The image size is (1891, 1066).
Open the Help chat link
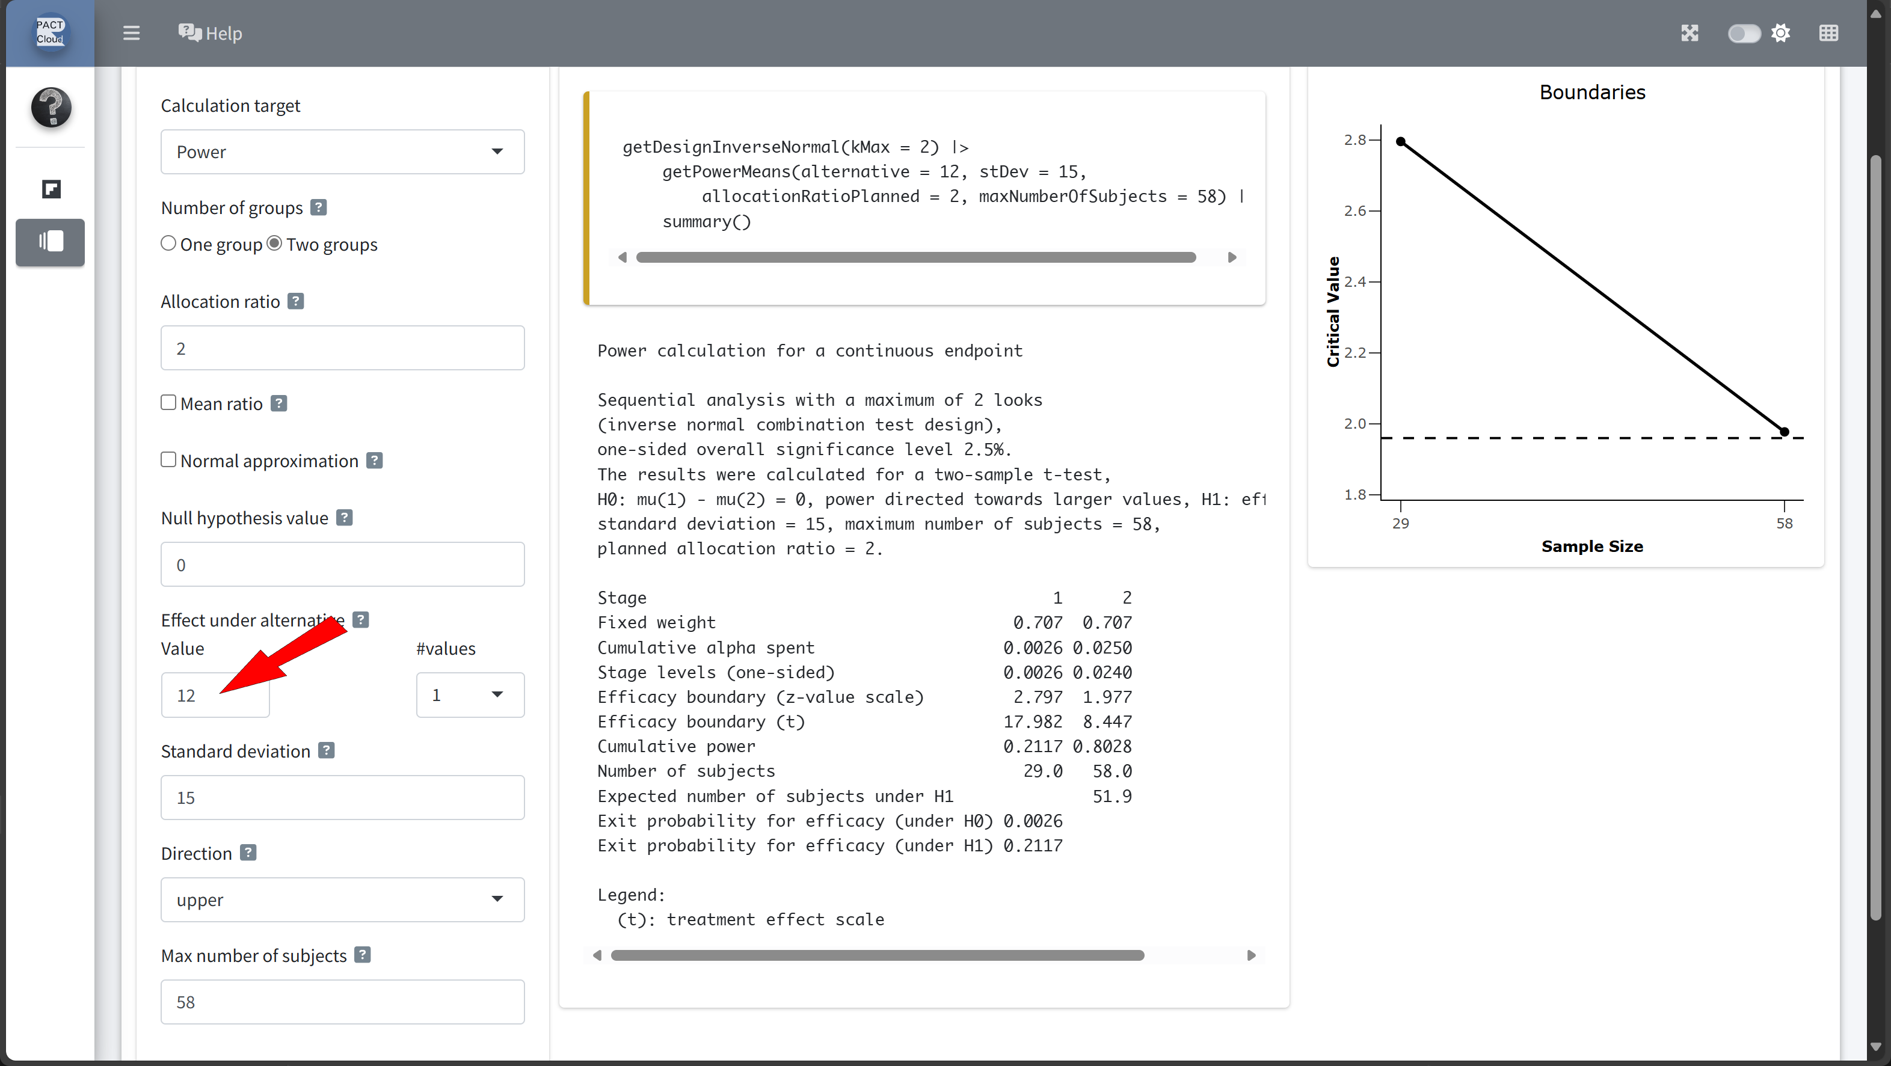[210, 33]
